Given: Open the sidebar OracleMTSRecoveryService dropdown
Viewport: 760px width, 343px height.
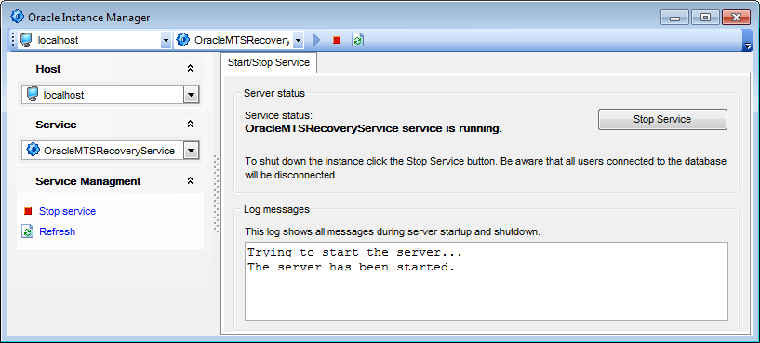Looking at the screenshot, I should [x=192, y=151].
